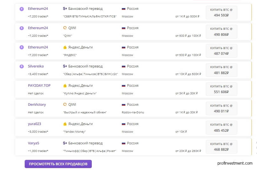The image size is (257, 170).
Task: Click Russian flag in 487 074₽ offer row
Action: point(123,47)
